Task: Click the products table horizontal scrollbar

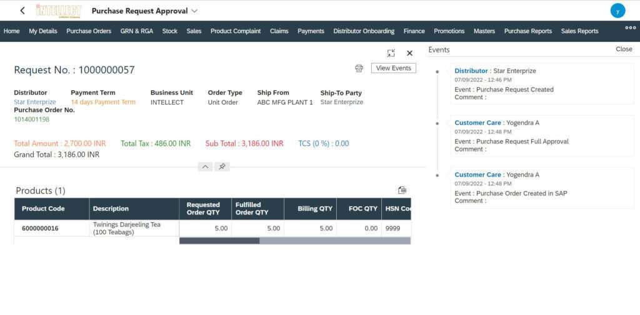Action: 219,241
